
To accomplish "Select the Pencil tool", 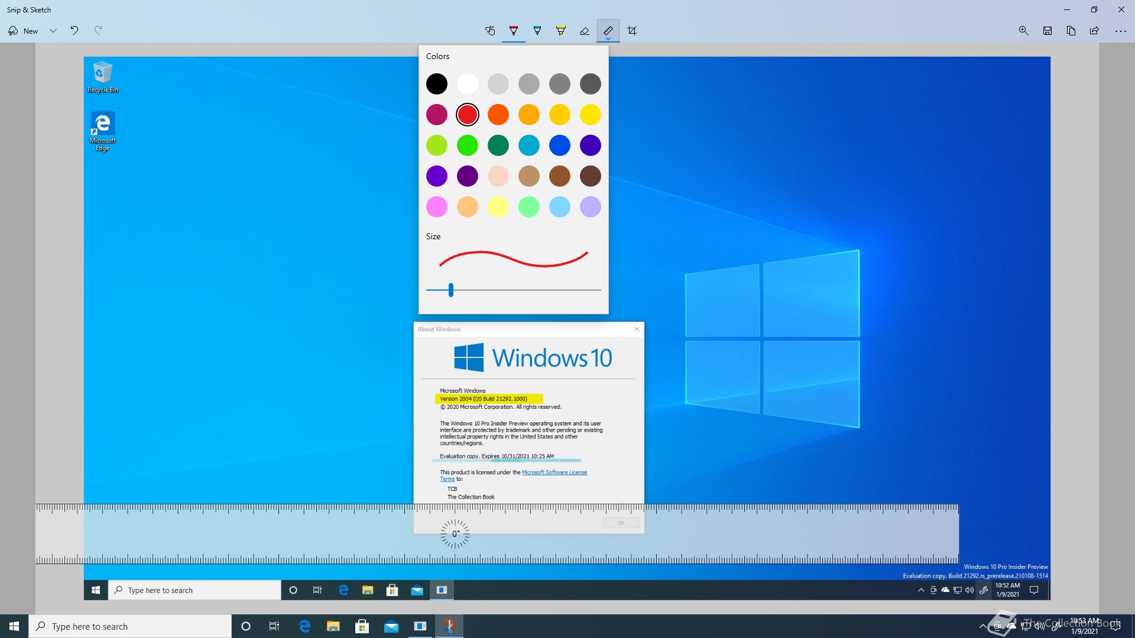I will click(537, 31).
